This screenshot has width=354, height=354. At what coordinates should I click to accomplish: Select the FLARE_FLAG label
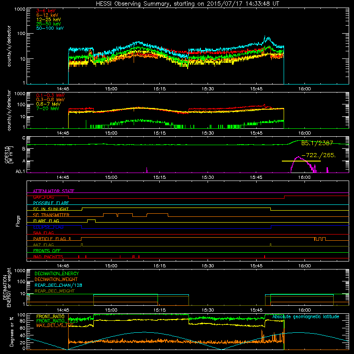point(46,221)
